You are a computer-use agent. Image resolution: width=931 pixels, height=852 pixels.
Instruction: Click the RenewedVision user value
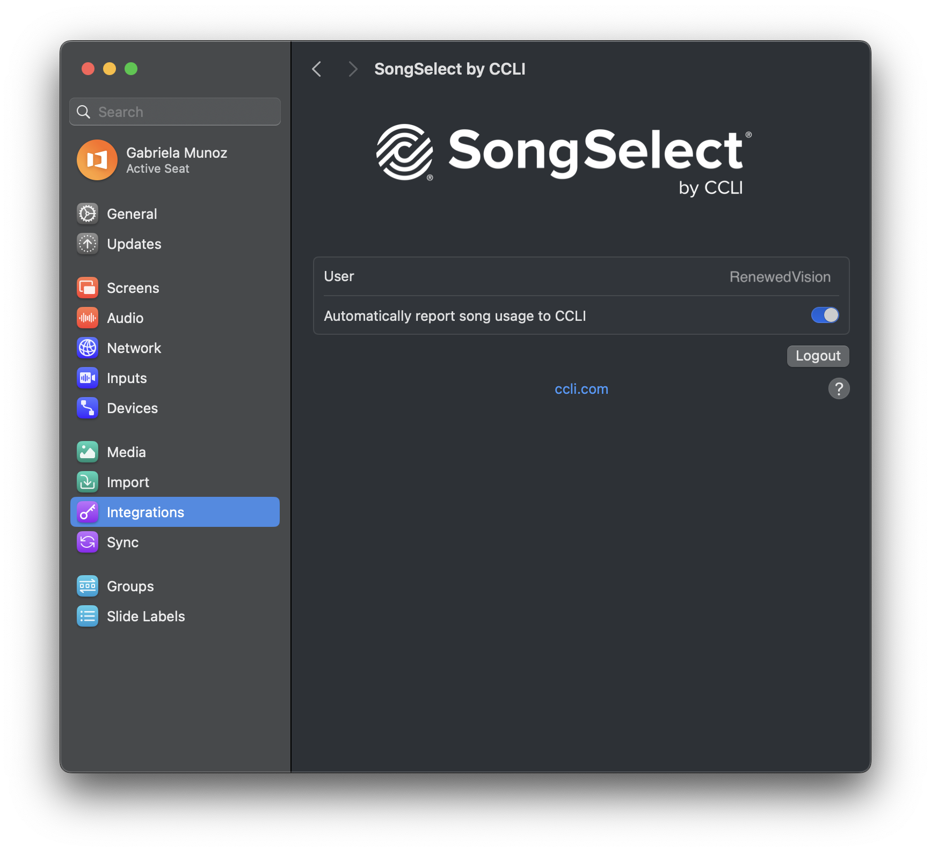[780, 277]
